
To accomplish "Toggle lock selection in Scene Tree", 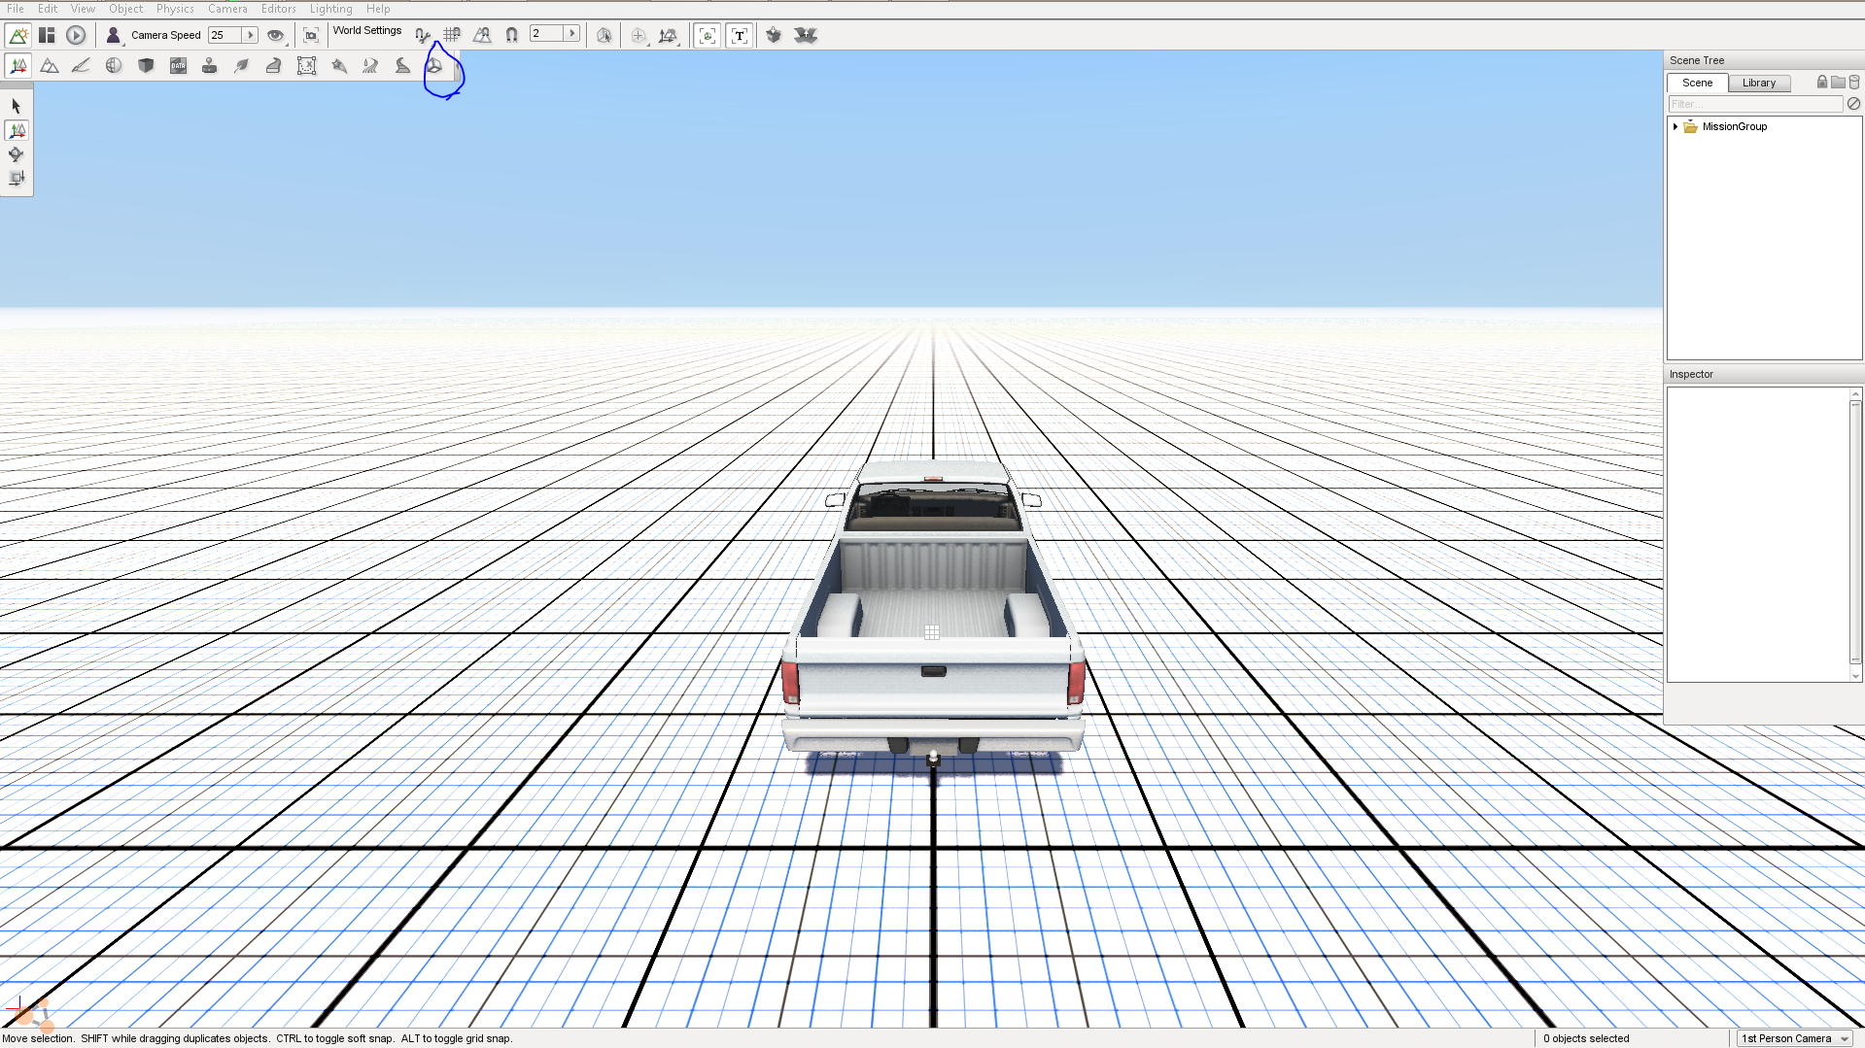I will click(1822, 83).
